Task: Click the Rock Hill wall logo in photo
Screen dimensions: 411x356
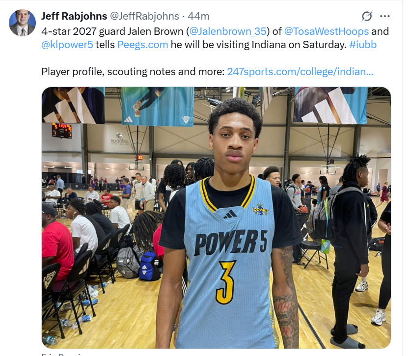Action: 119,138
